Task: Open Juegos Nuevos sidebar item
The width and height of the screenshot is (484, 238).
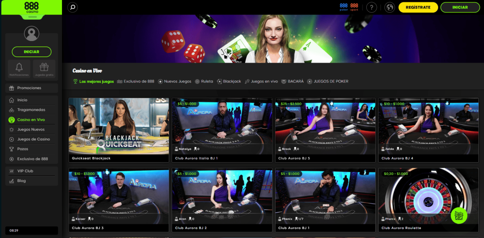Action: tap(32, 130)
